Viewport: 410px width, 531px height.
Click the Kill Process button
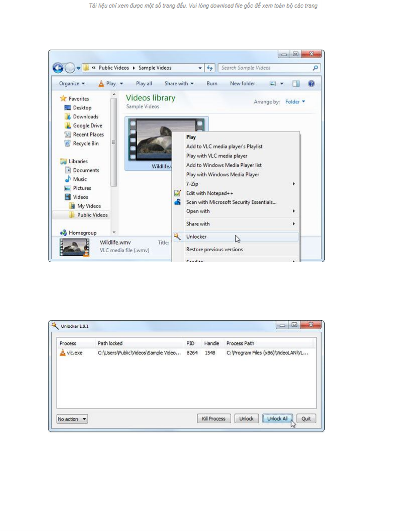[214, 419]
